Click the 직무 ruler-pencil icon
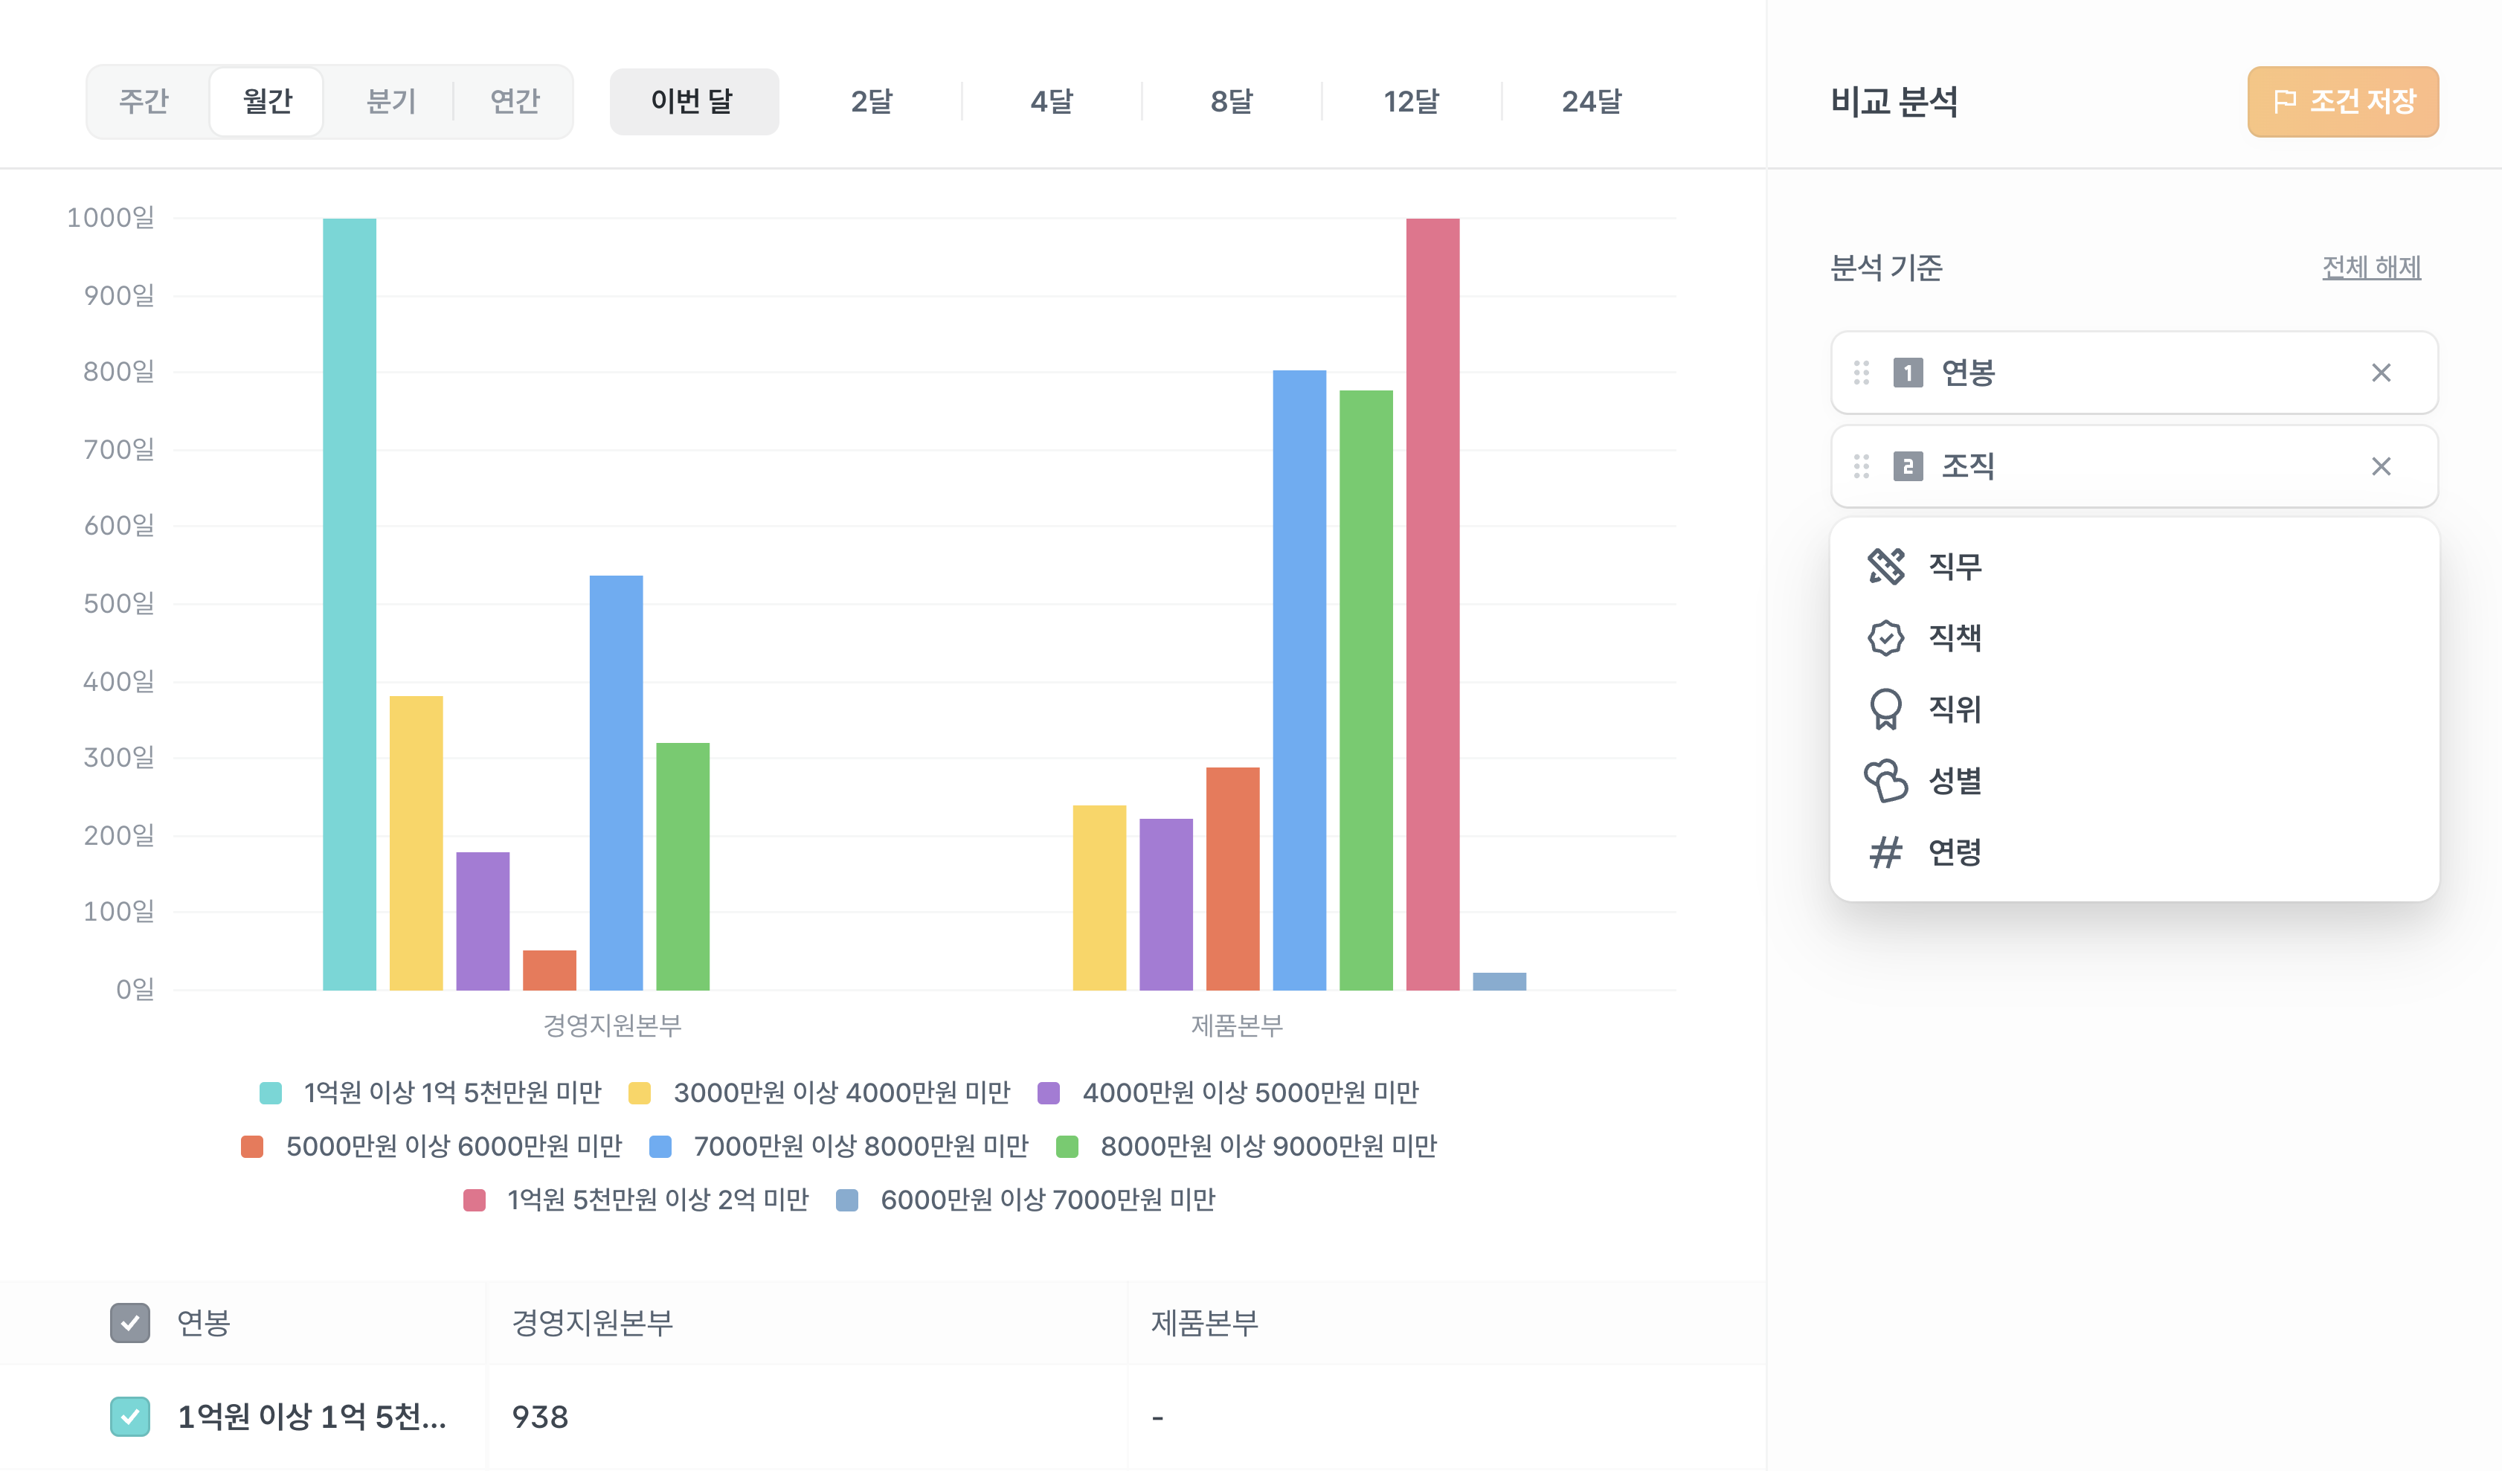This screenshot has height=1471, width=2502. point(1885,566)
